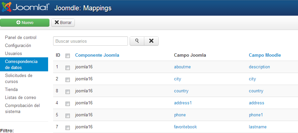Click the green Nuevo button
The image size is (298, 133).
(x=25, y=23)
